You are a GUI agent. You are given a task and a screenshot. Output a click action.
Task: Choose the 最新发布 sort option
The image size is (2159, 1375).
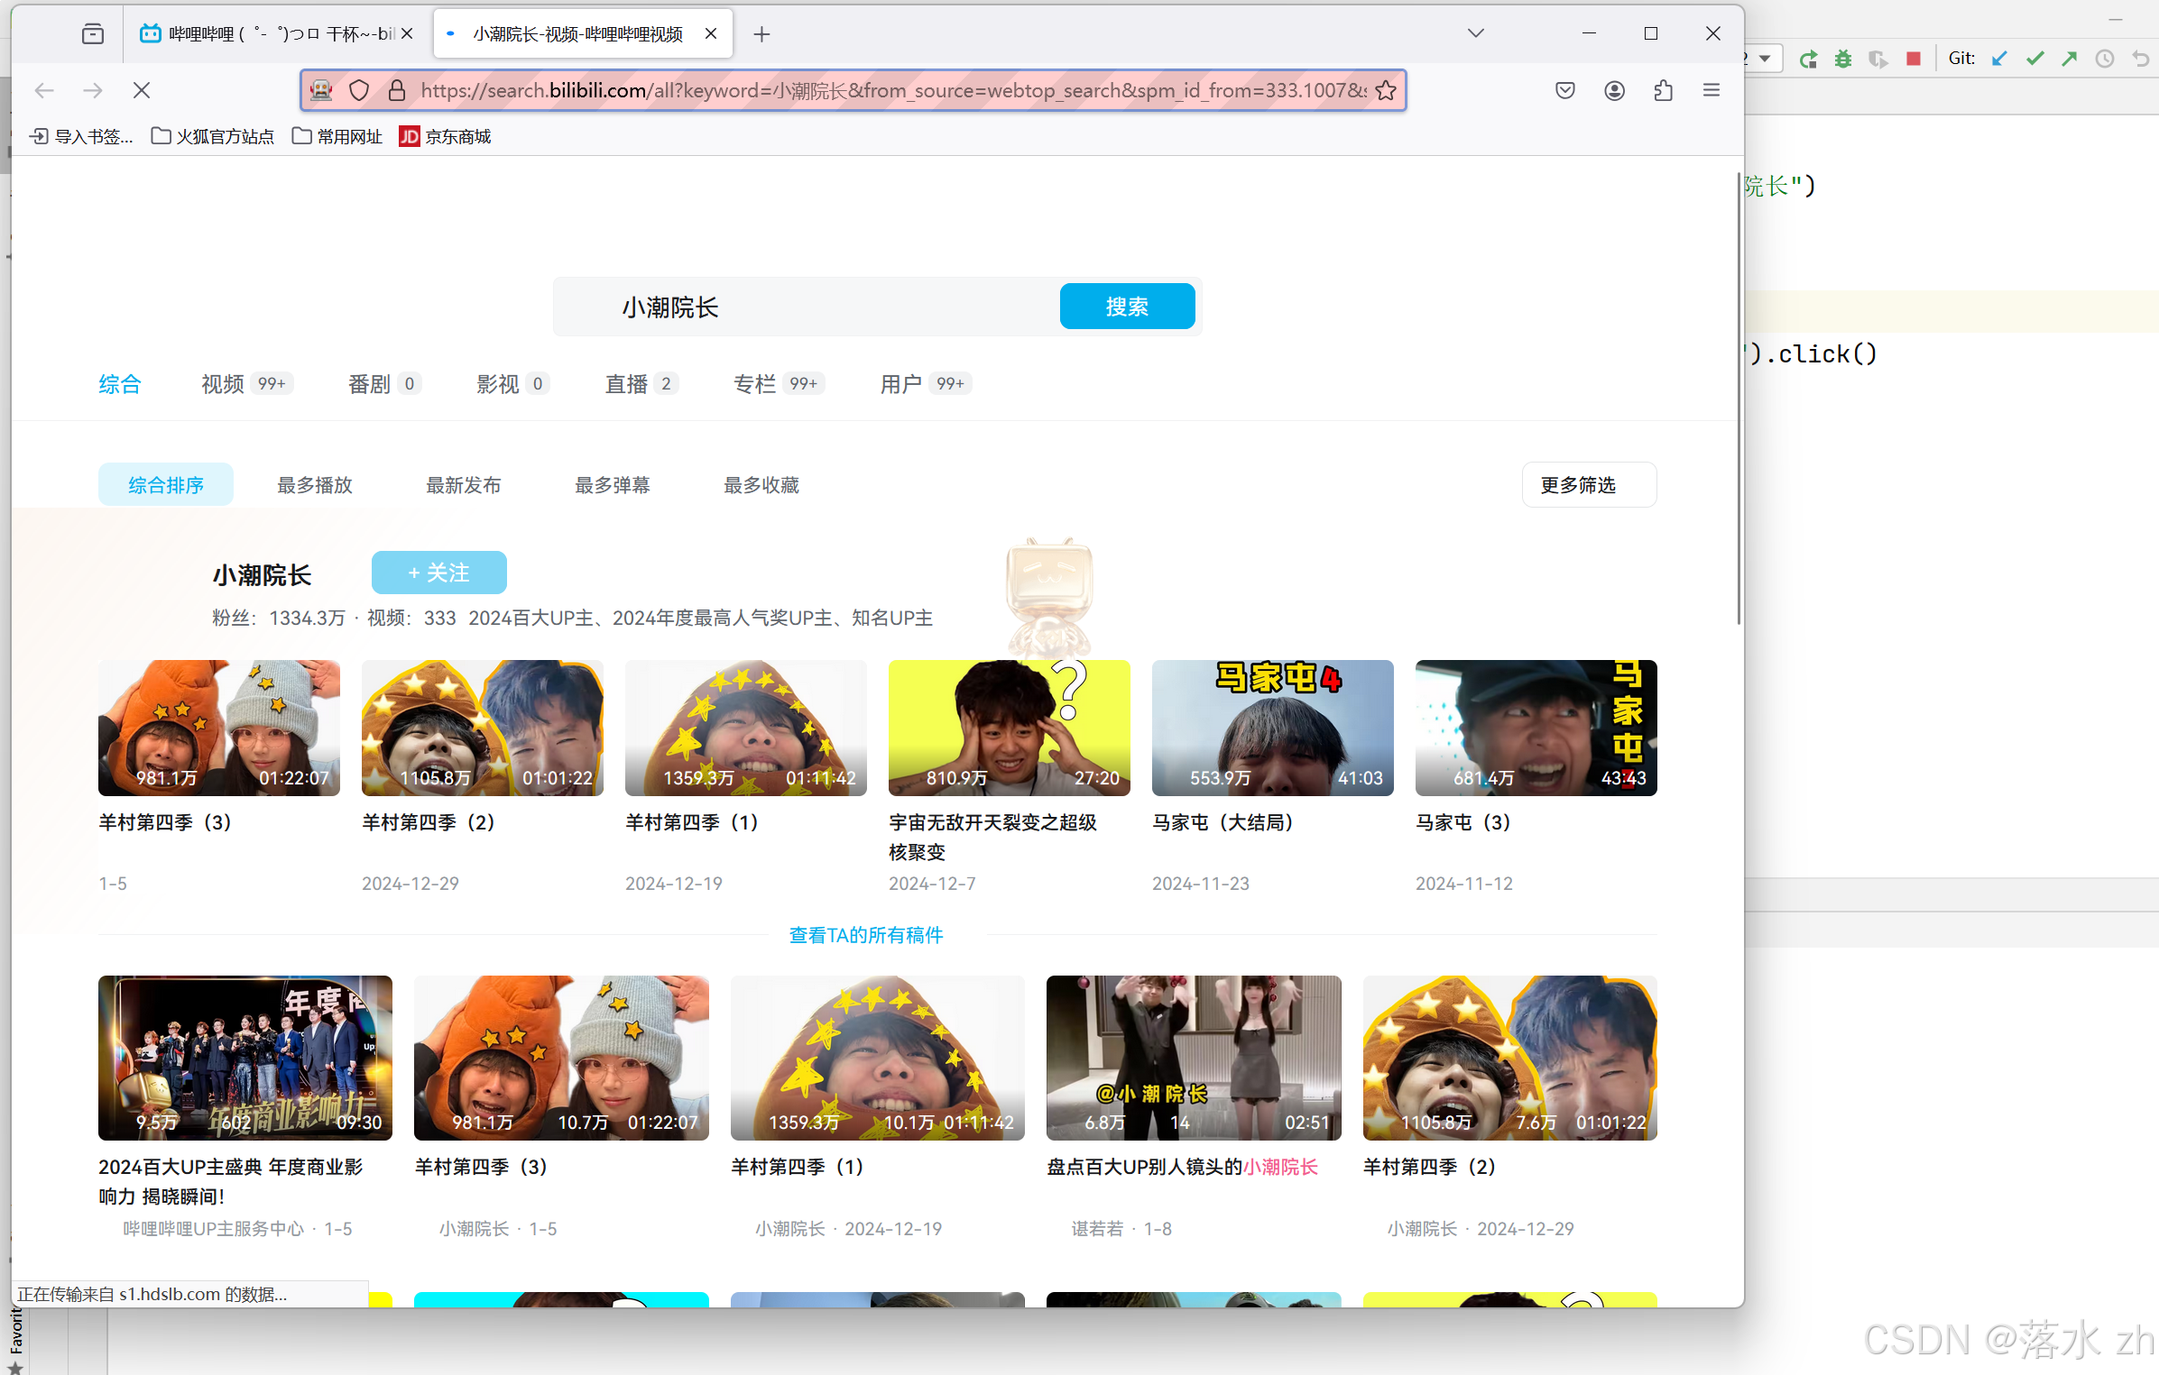coord(464,485)
